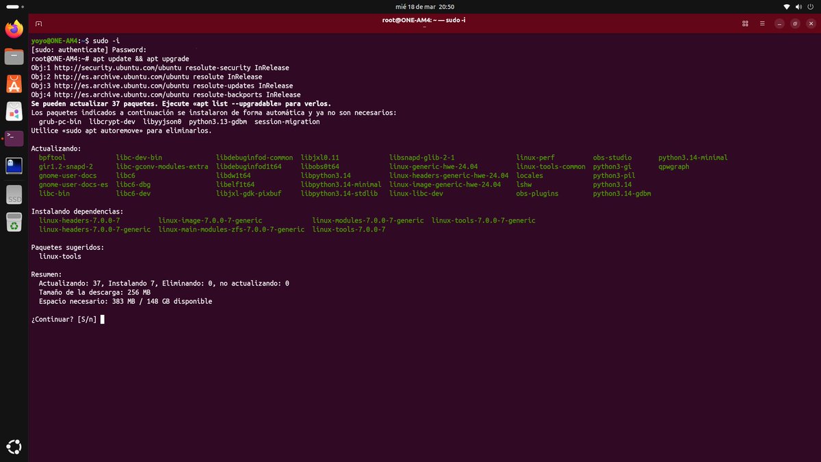Image resolution: width=821 pixels, height=462 pixels.
Task: Click the session-migration package name
Action: (287, 121)
